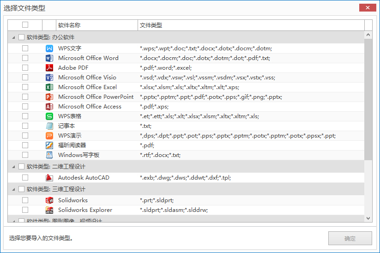Collapse the 办公软件 category group
This screenshot has width=380, height=253.
pos(13,37)
